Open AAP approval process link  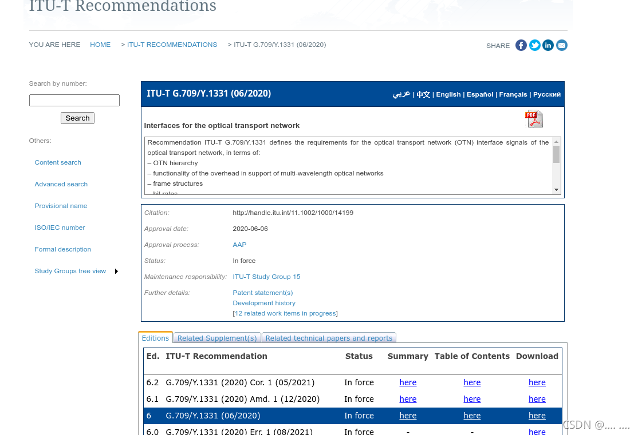point(239,245)
